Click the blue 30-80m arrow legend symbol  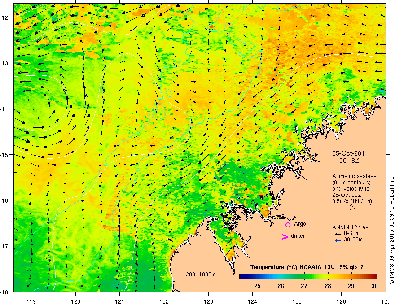pyautogui.click(x=338, y=240)
